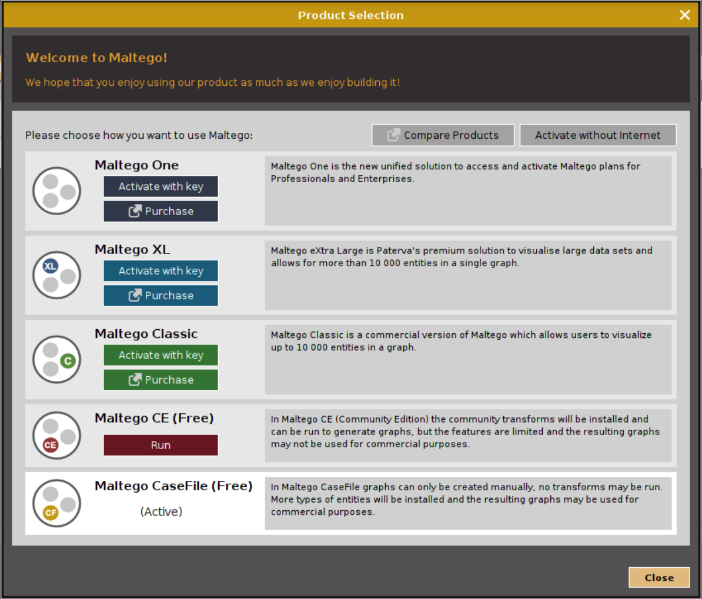702x599 pixels.
Task: Close the Product Selection dialog with X
Action: (x=684, y=15)
